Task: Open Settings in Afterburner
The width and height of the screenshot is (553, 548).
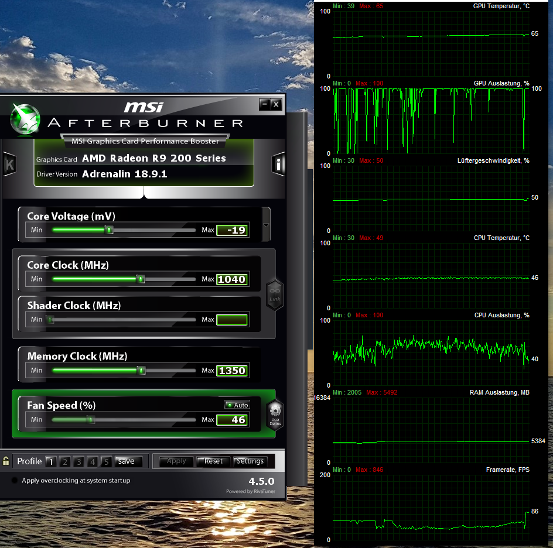Action: [250, 461]
